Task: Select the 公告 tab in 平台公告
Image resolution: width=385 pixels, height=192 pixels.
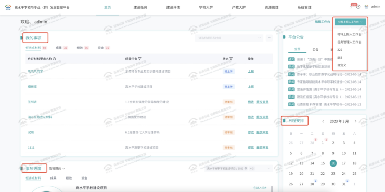Action: pos(315,49)
